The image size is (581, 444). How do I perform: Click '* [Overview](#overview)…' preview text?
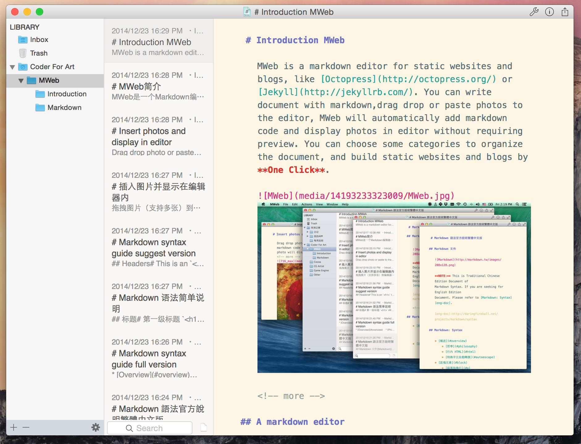154,375
